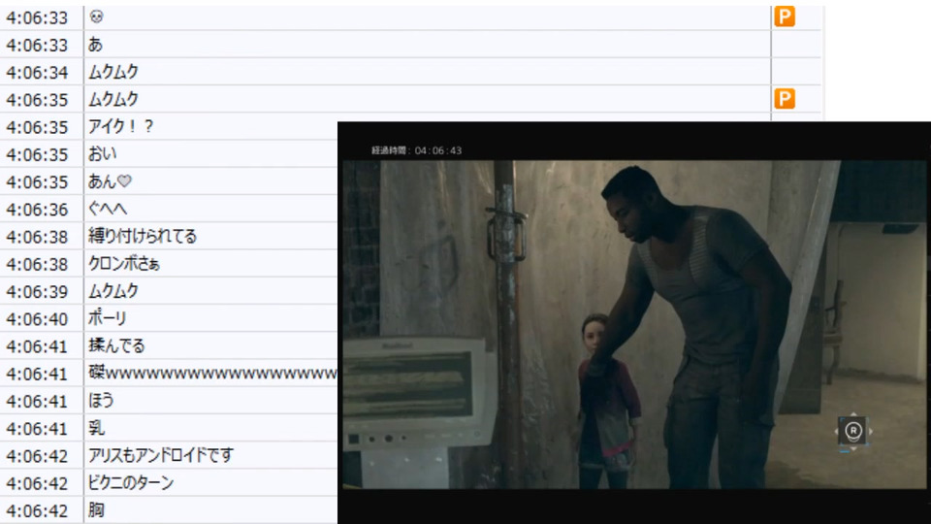Select the comment 'あん♡'

point(110,181)
